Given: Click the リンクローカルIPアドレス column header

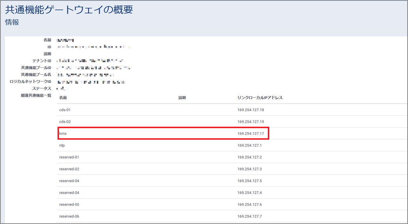Looking at the screenshot, I should [x=260, y=98].
